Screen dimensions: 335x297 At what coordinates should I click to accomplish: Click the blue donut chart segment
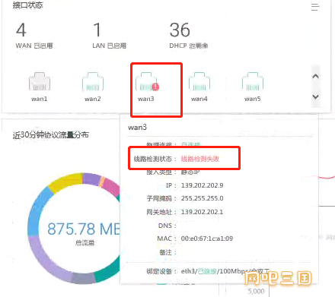tap(37, 211)
